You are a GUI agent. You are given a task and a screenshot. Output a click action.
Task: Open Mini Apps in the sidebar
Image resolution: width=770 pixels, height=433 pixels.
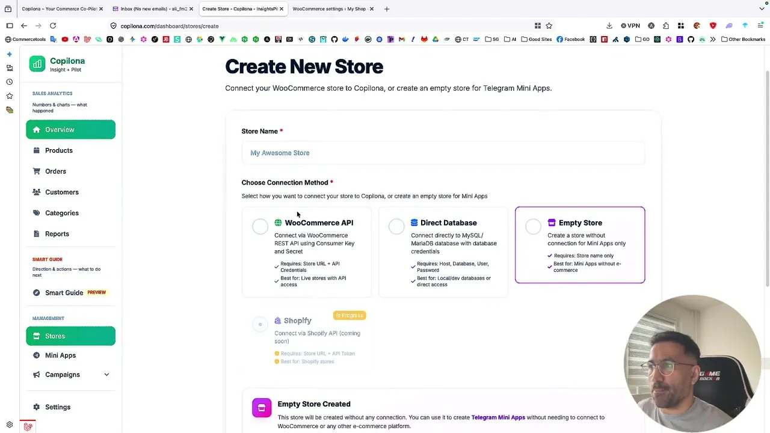(60, 355)
